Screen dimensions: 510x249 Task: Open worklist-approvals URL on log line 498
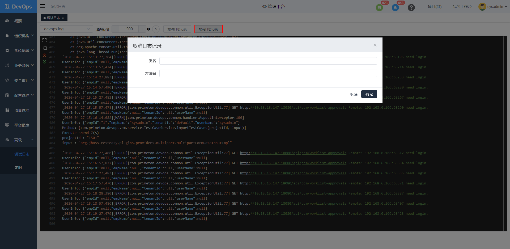293,214
